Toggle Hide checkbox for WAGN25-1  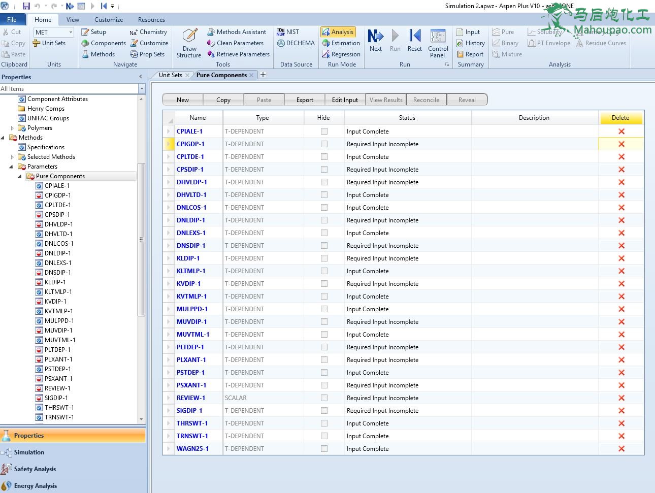(324, 449)
